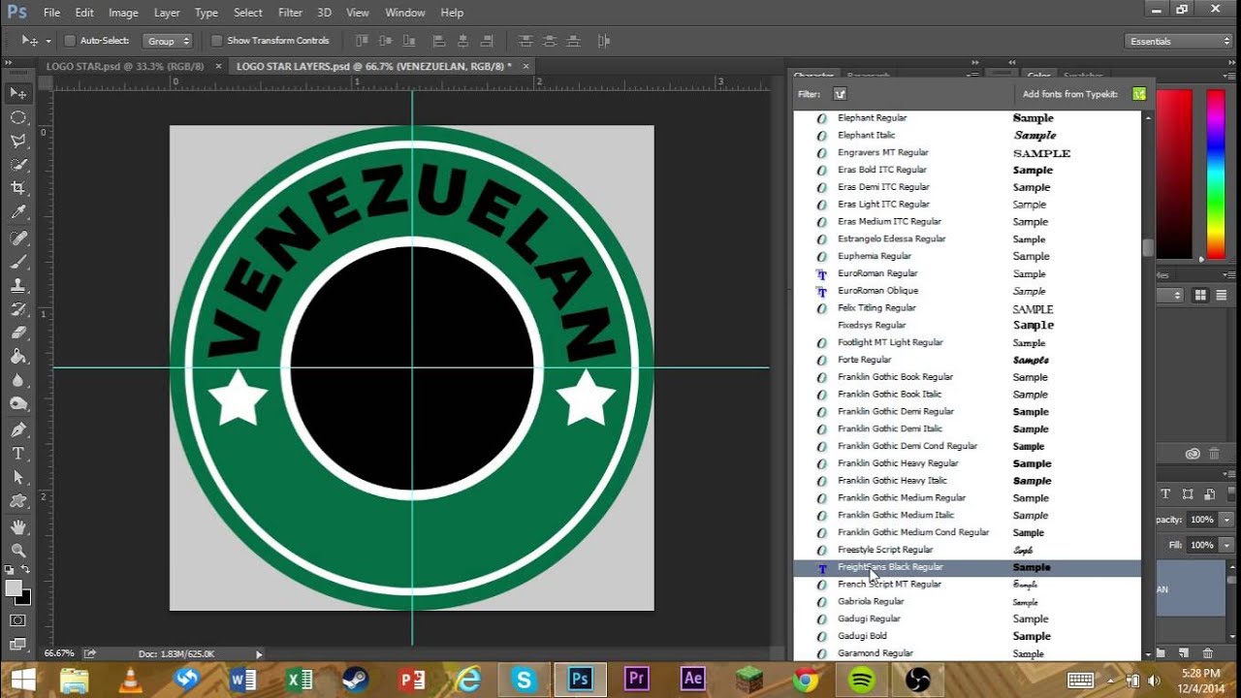The width and height of the screenshot is (1241, 698).
Task: Select the Crop tool
Action: [18, 189]
